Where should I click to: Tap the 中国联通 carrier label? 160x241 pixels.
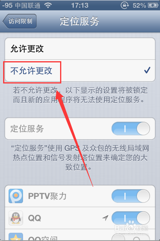tap(28, 5)
